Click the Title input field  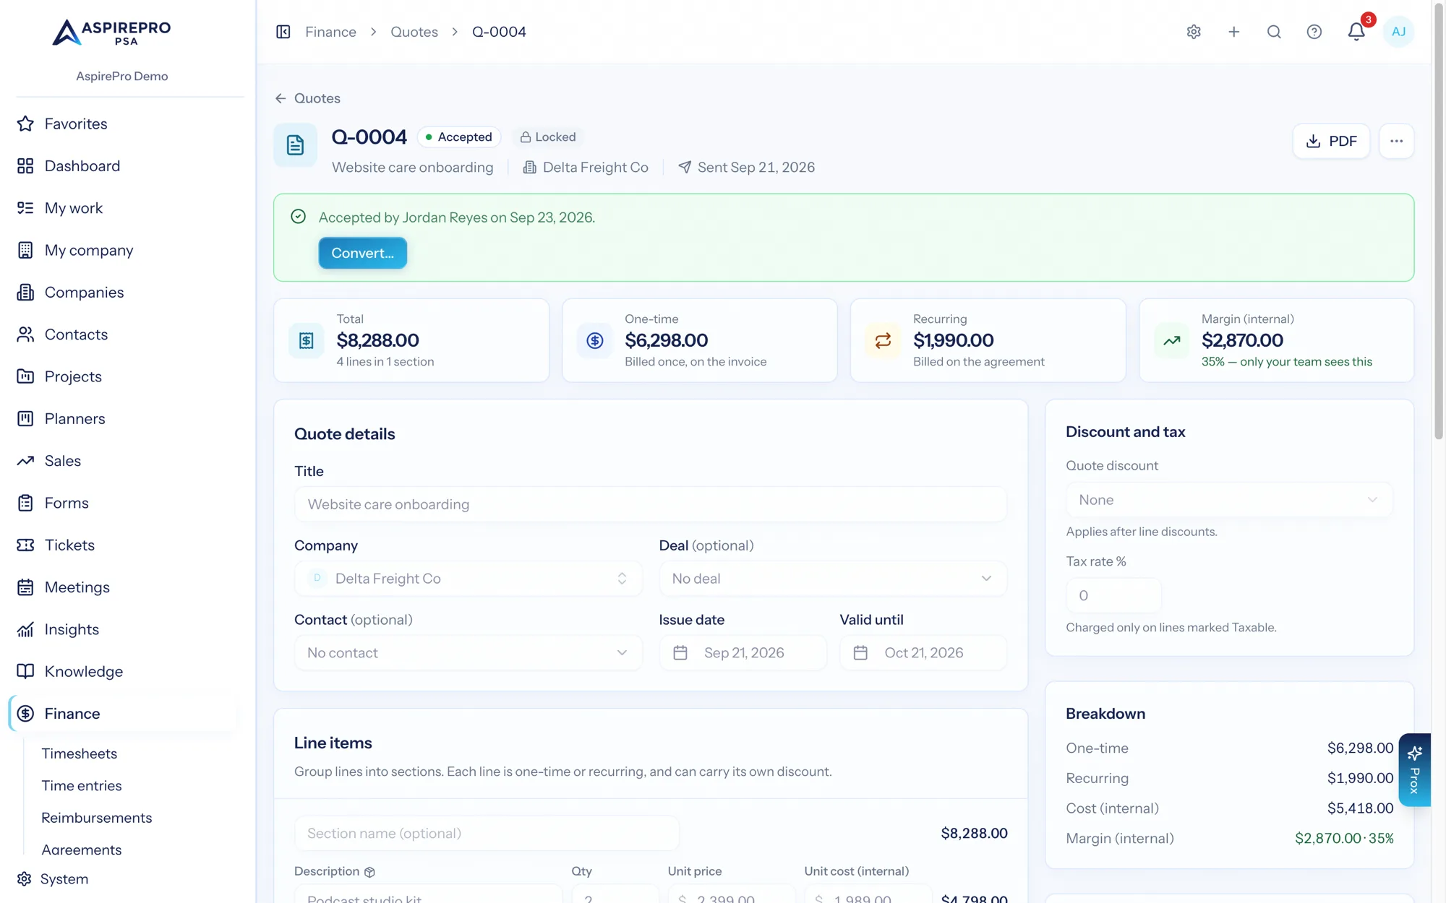(650, 504)
